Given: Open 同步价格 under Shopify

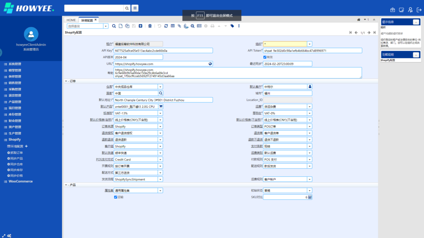Looking at the screenshot, I should click(15, 176).
